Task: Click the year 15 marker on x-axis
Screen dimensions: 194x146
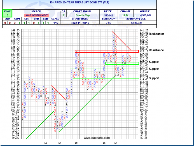Action: pos(76,143)
